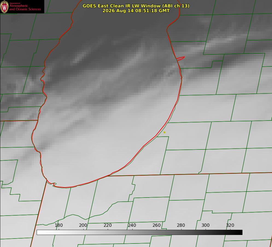Select the GOES East Clean IR title
The height and width of the screenshot is (247, 272).
pos(136,6)
